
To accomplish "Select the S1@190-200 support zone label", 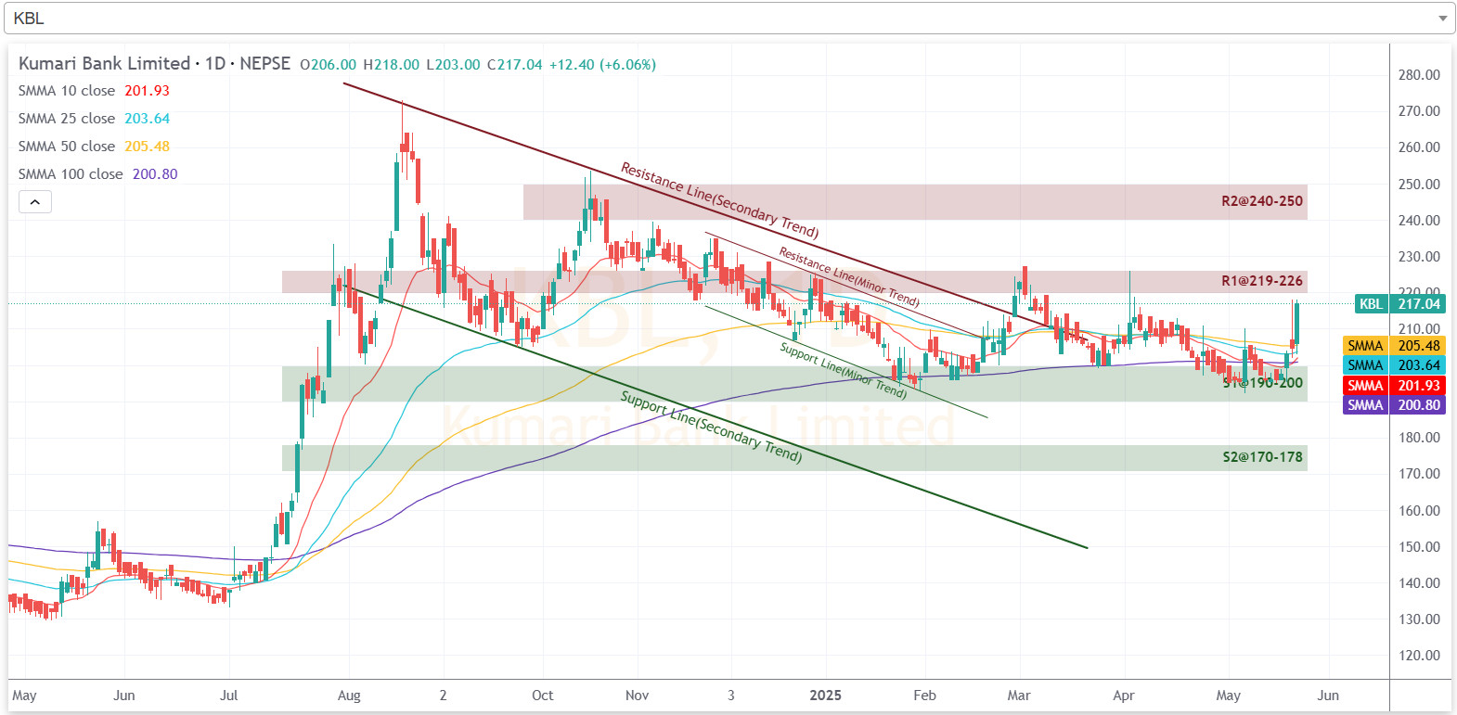I will (1261, 382).
